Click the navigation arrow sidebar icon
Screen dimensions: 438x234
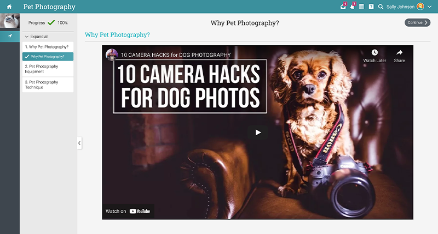(10, 36)
